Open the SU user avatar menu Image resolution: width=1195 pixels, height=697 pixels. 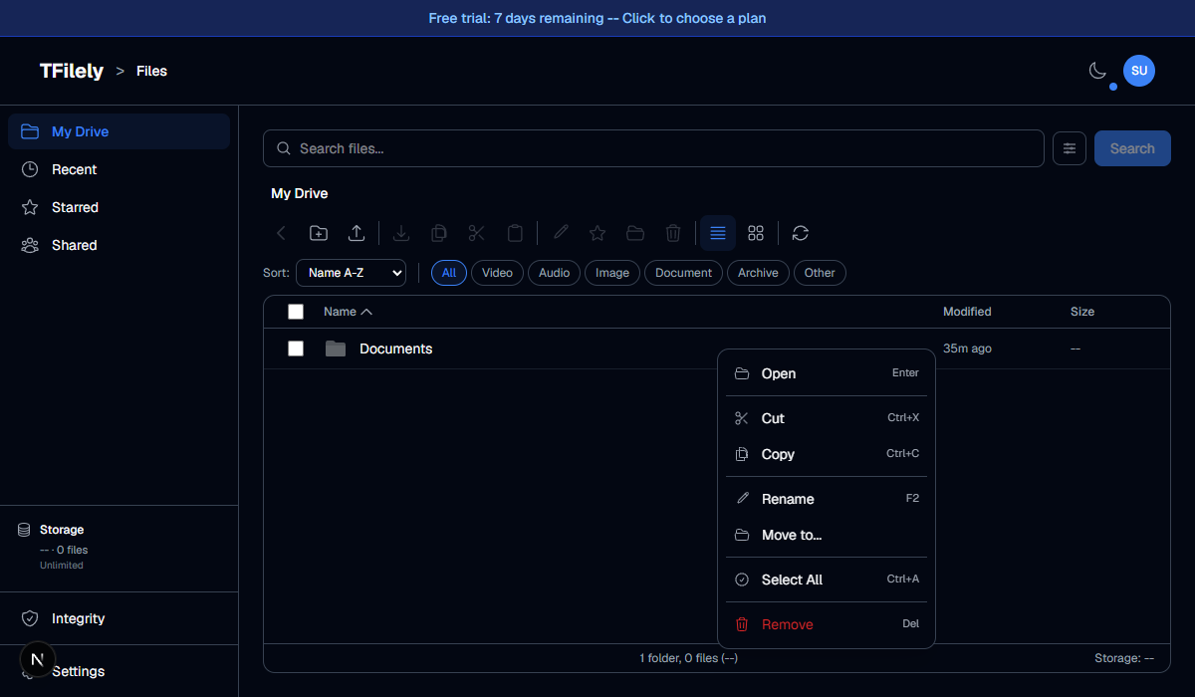pyautogui.click(x=1139, y=71)
